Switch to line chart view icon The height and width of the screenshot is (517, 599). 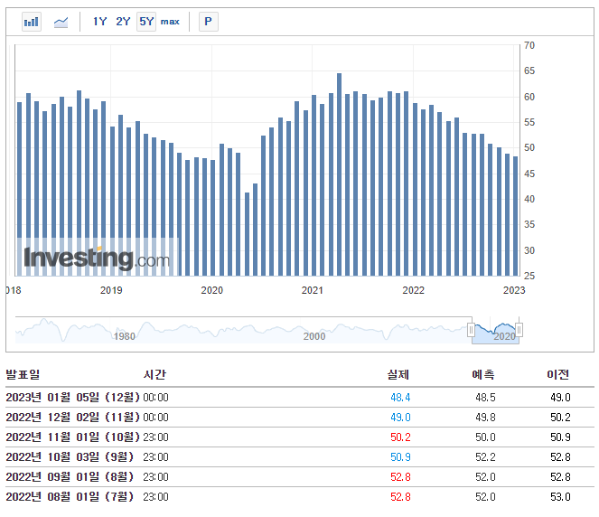(61, 23)
